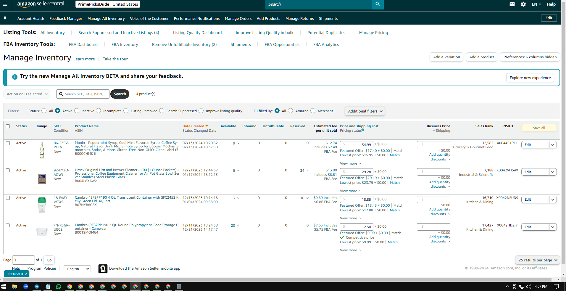Click the black Search button beside SKU field
The height and width of the screenshot is (291, 566).
click(x=120, y=94)
